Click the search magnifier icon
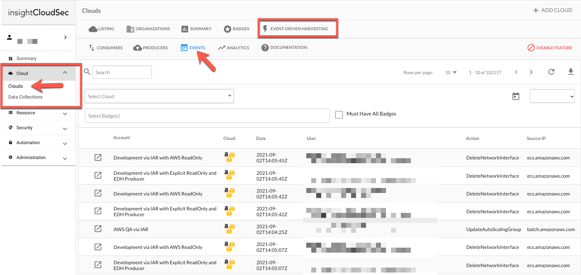581x275 pixels. [87, 72]
